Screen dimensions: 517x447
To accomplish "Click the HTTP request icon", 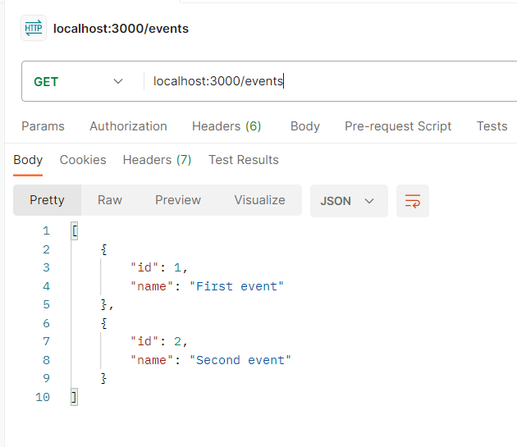I will [34, 29].
